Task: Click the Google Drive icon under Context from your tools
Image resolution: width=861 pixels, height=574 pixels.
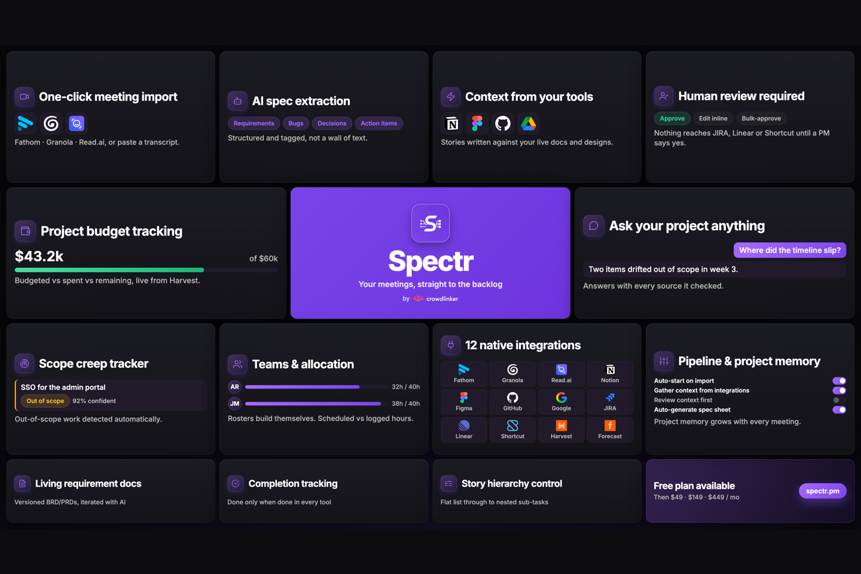Action: [x=529, y=123]
